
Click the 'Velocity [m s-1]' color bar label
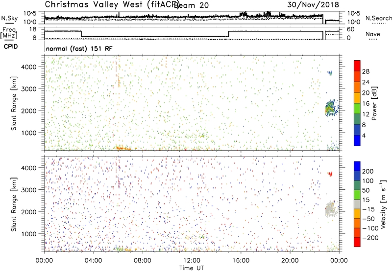[383, 204]
